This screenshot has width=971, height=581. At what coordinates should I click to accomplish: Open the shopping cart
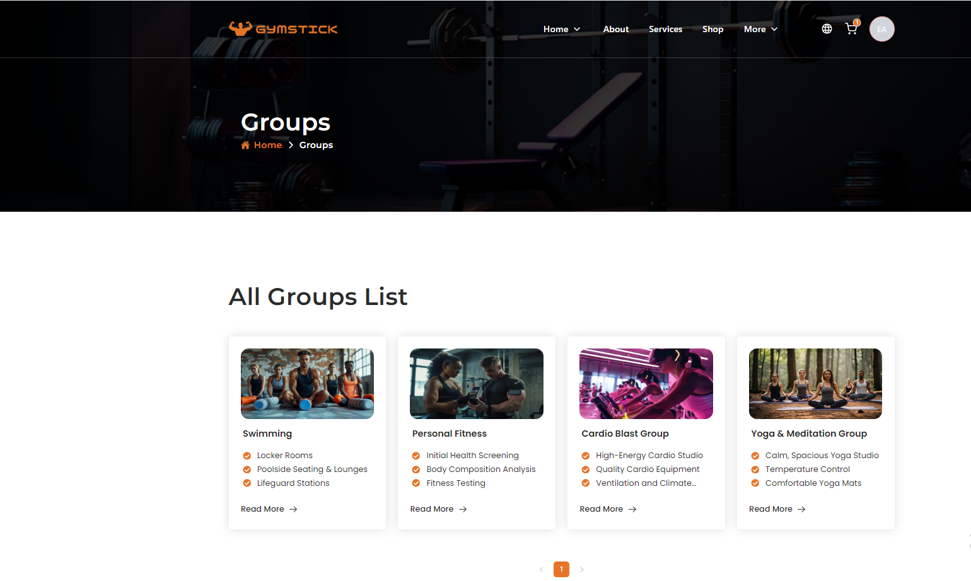[x=851, y=29]
